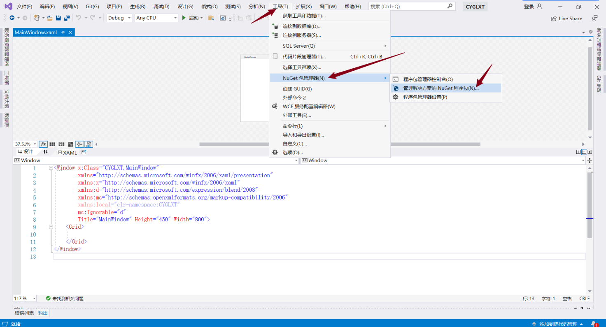Collapse the Window element at line 1
The image size is (606, 327).
click(x=51, y=168)
